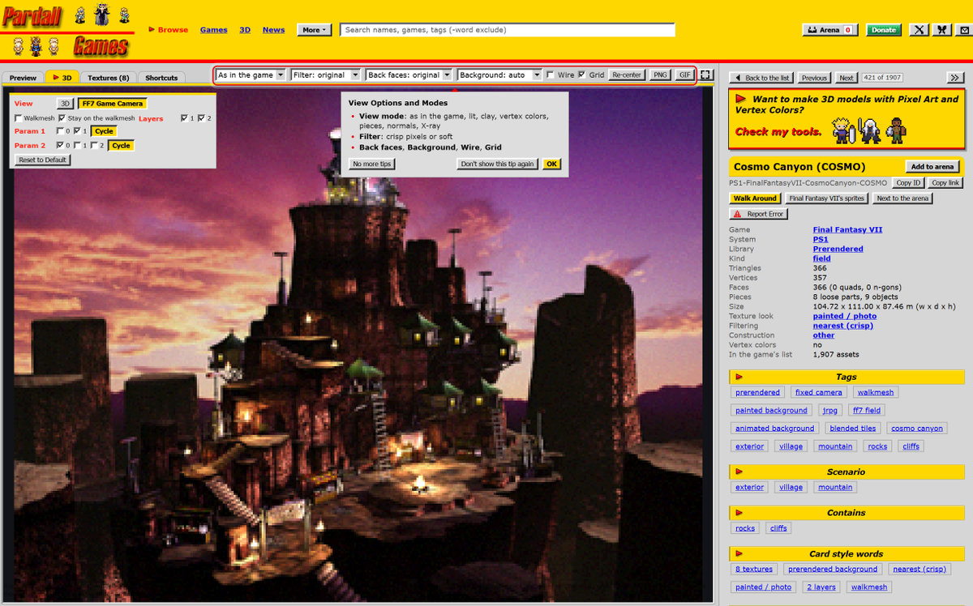Click Re-center button
The height and width of the screenshot is (606, 973).
627,75
